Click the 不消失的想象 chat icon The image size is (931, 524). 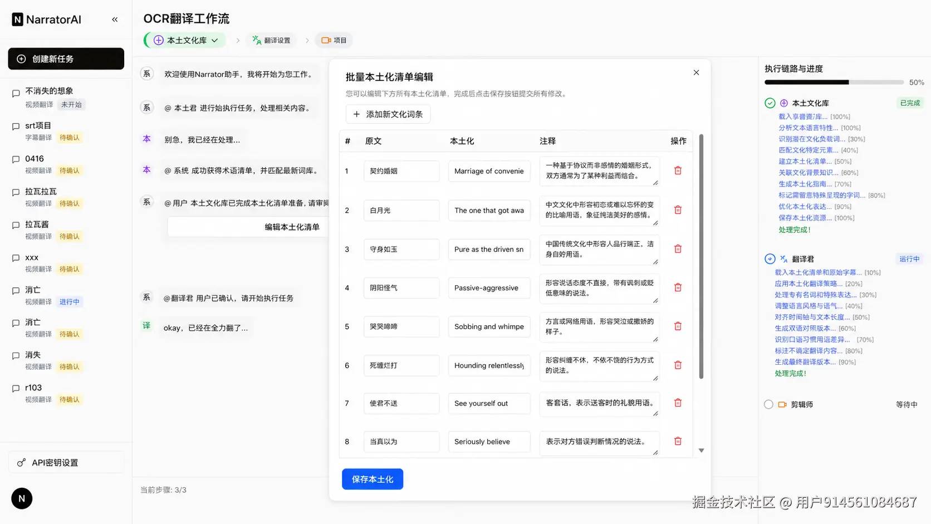[x=16, y=94]
